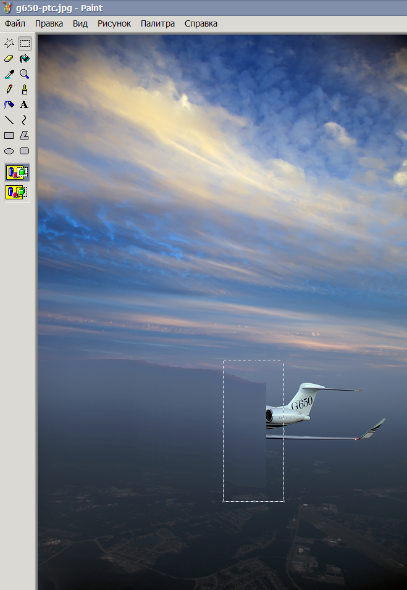Choose the Pencil tool
This screenshot has height=590, width=407.
tap(9, 89)
